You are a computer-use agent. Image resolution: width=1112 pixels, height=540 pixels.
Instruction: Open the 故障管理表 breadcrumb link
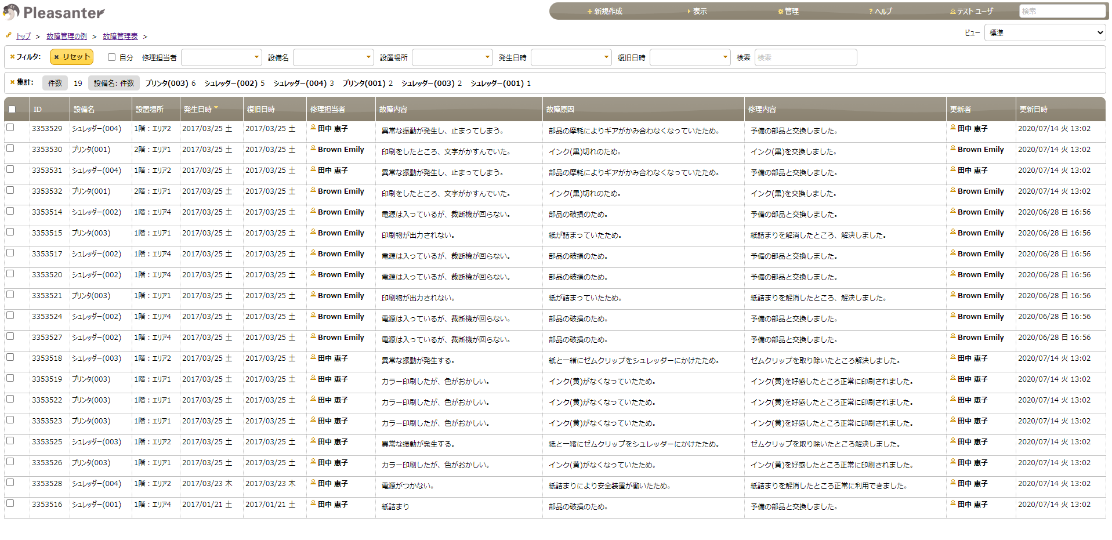pos(120,36)
